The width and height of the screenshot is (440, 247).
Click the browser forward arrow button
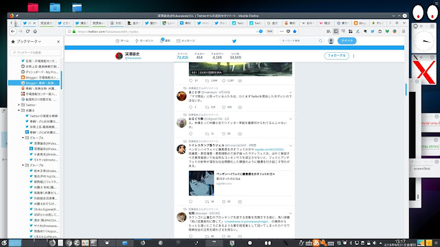click(x=20, y=32)
